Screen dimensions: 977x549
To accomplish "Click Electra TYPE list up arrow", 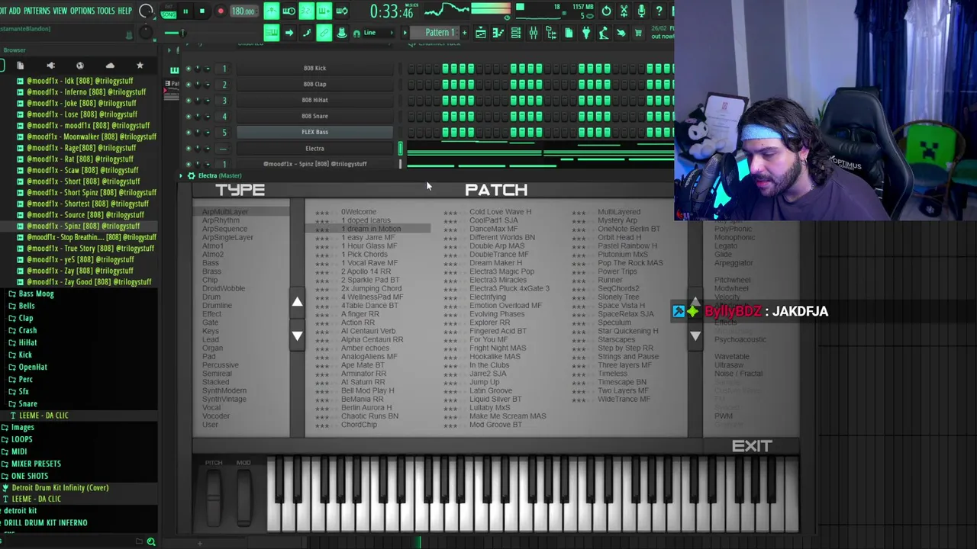I will click(x=297, y=302).
